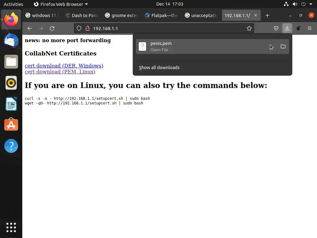Image resolution: width=317 pixels, height=238 pixels.
Task: Open LibreOffice Writer from the dock
Action: (x=11, y=104)
